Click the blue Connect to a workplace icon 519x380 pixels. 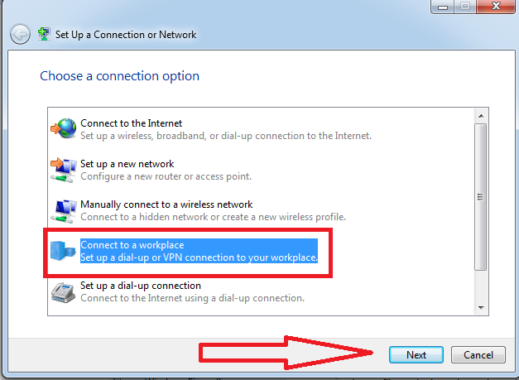pyautogui.click(x=64, y=251)
